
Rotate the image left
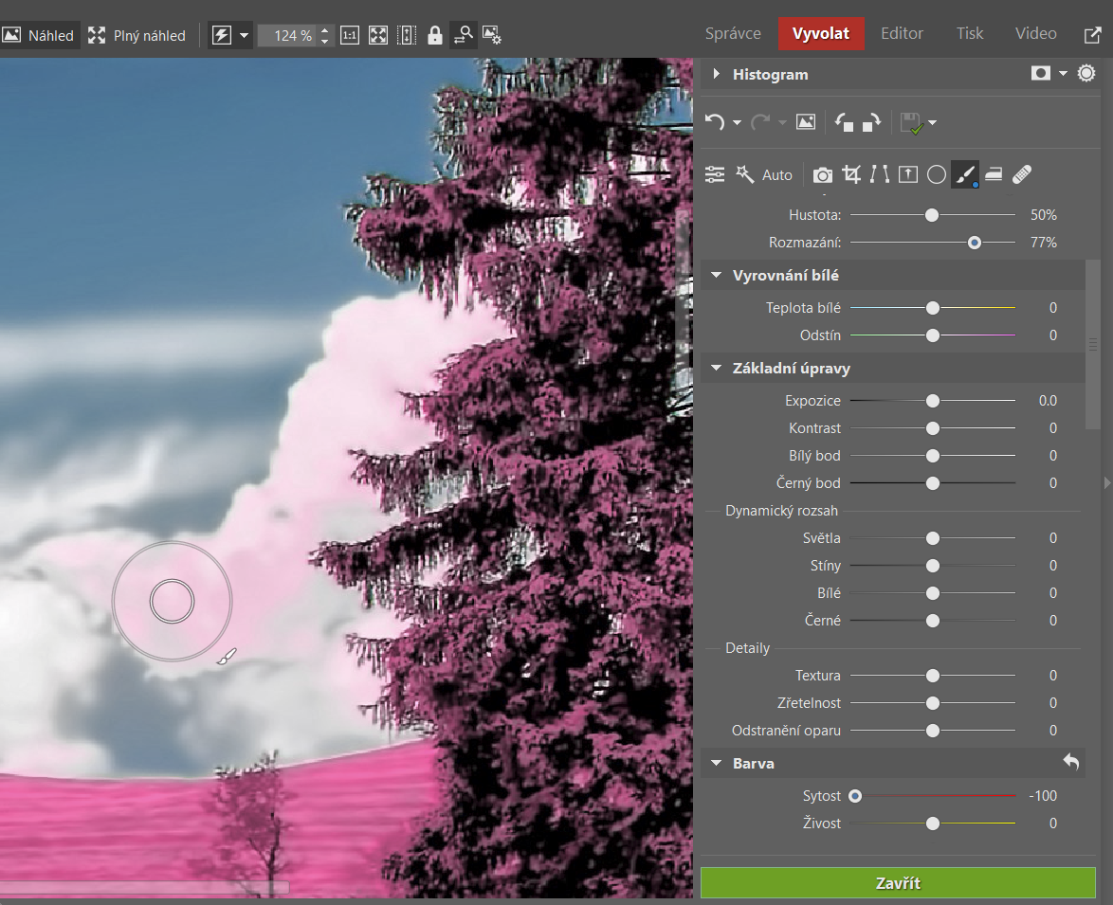click(844, 122)
